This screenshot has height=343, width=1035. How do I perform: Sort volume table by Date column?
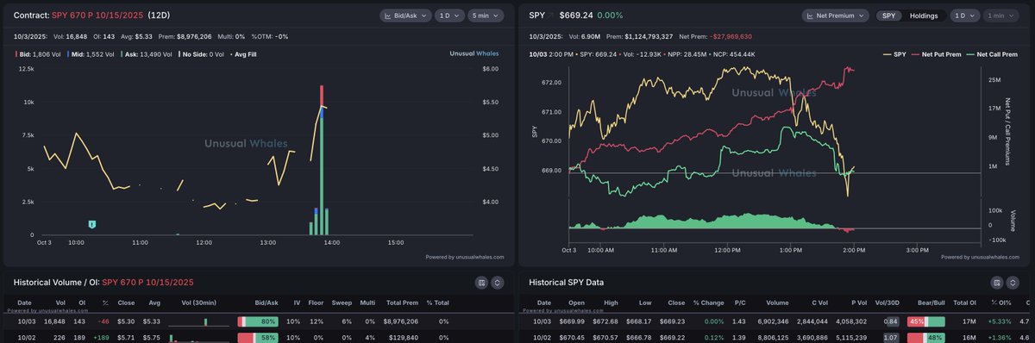[24, 302]
